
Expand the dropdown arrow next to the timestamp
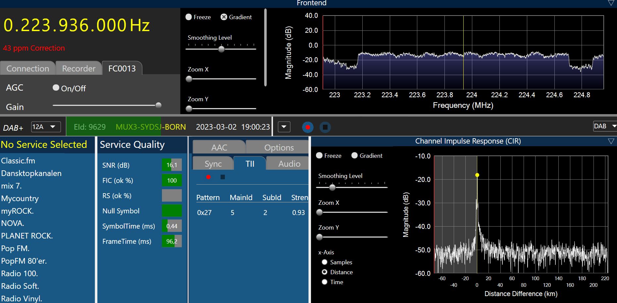(284, 127)
